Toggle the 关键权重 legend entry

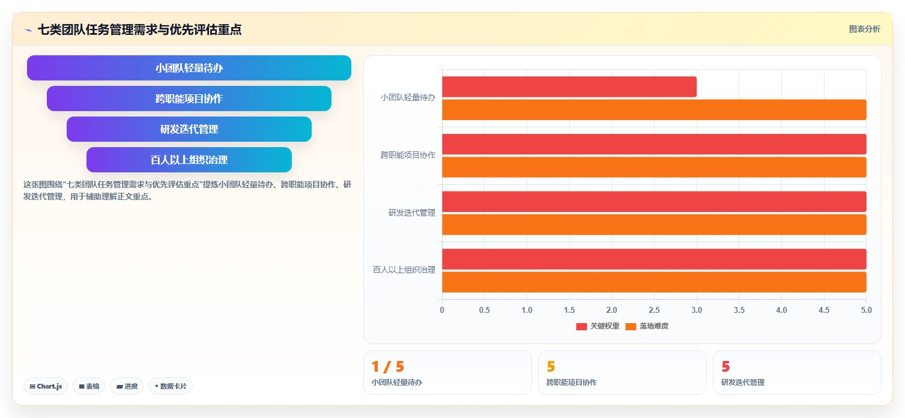tap(598, 326)
